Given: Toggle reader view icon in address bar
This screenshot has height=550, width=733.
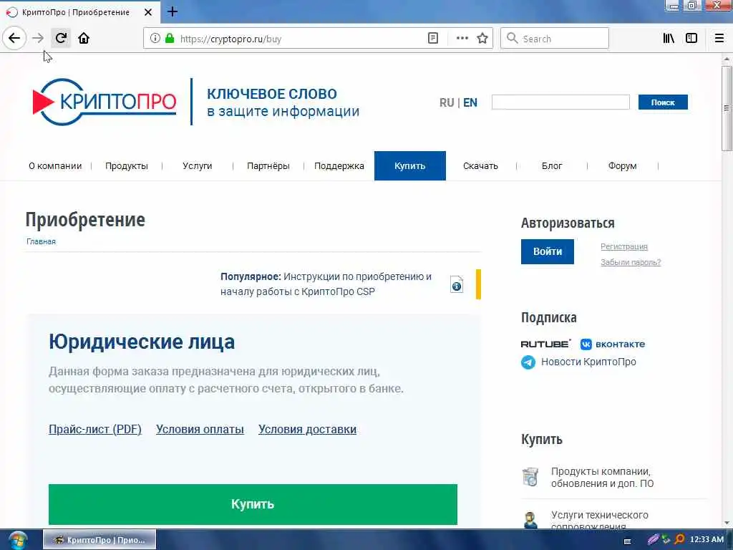Looking at the screenshot, I should [433, 39].
